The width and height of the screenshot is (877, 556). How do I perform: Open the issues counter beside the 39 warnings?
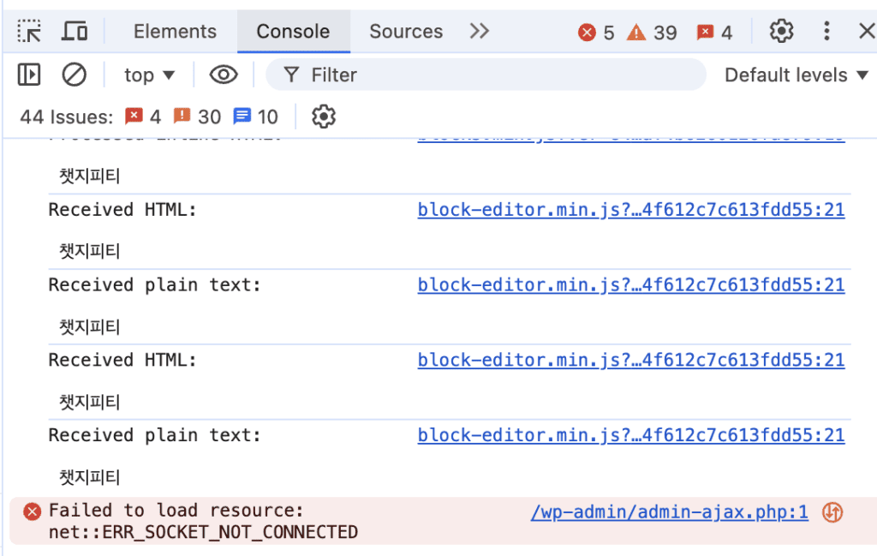click(x=714, y=33)
